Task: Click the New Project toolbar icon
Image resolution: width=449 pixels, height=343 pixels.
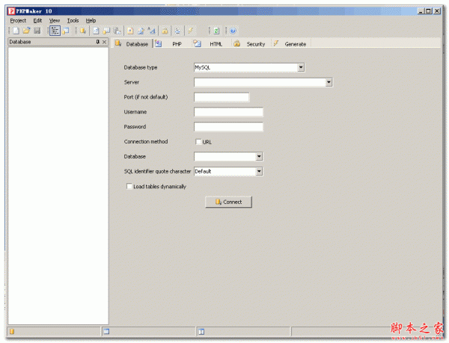Action: 16,31
